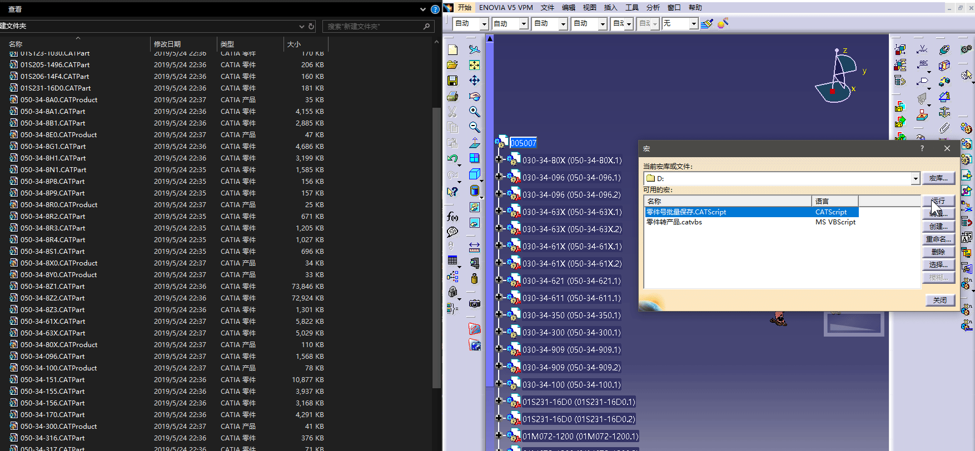
Task: Click the Fit All In icon
Action: click(x=474, y=65)
